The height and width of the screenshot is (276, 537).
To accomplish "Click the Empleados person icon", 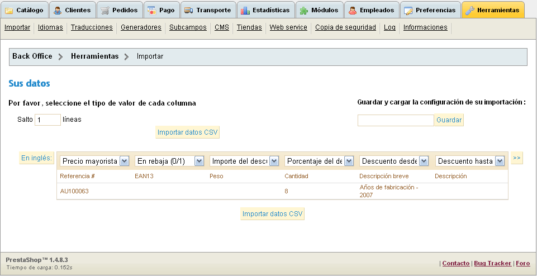I will (x=353, y=10).
